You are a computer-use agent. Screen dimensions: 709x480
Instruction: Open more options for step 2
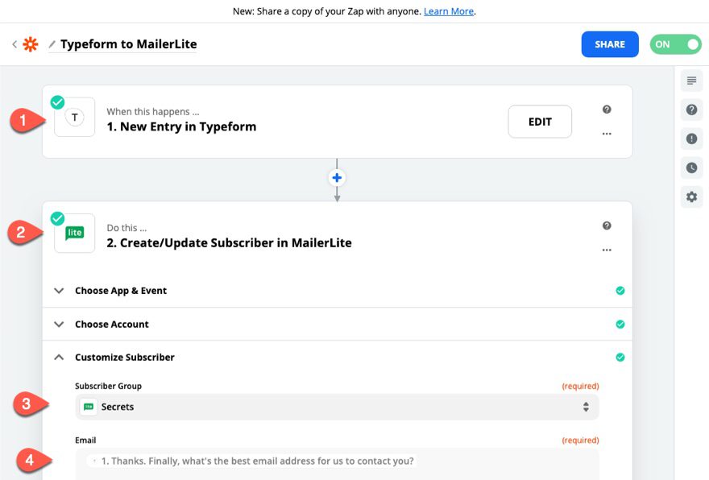click(607, 250)
